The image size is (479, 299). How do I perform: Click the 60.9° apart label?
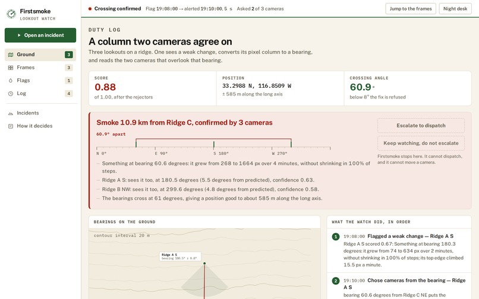pyautogui.click(x=111, y=134)
